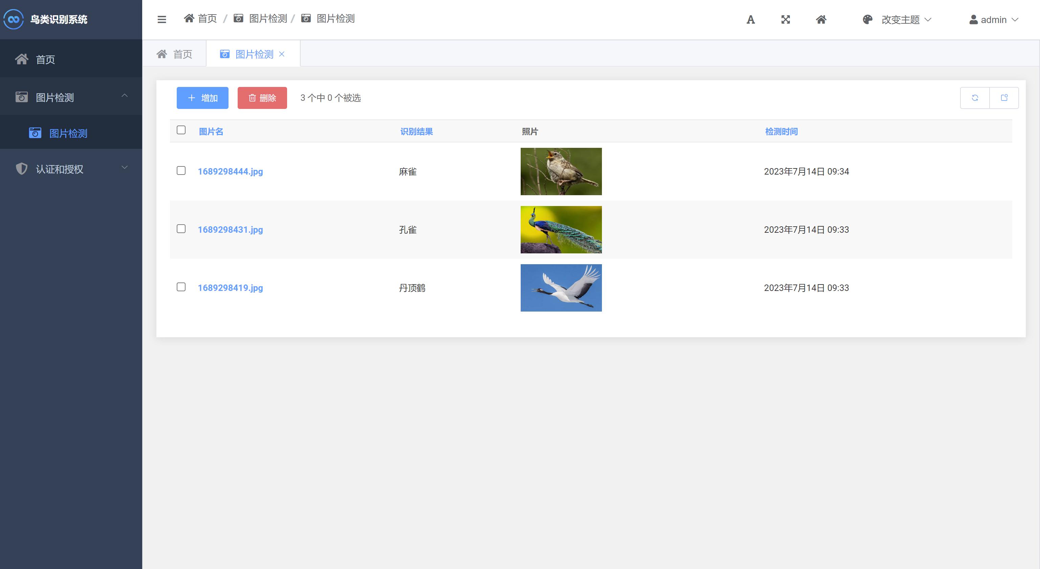Open the admin user dropdown
The height and width of the screenshot is (569, 1040).
tap(994, 19)
